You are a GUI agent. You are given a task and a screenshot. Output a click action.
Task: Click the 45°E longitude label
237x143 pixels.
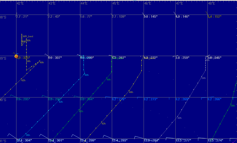click(116, 4)
